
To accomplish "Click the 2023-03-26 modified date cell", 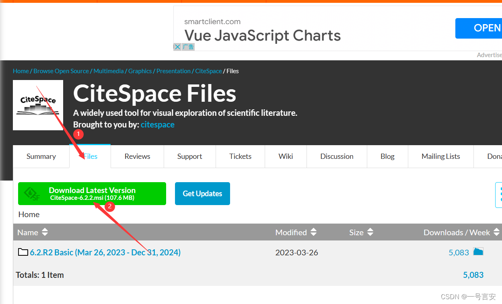I will tap(296, 253).
